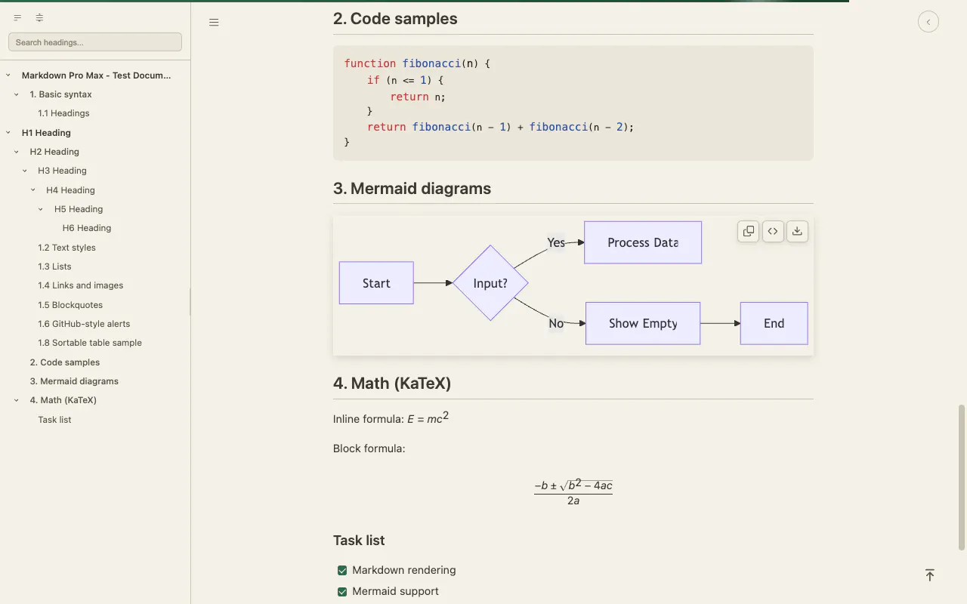Screen dimensions: 967x604
Task: Click the vertical page scrollbar thumb
Action: coord(962,478)
